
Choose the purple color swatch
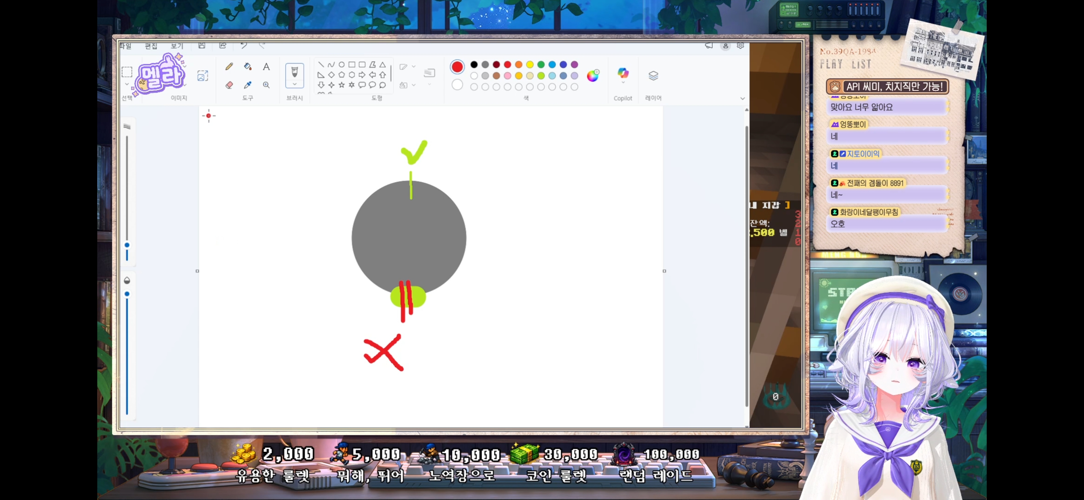574,64
